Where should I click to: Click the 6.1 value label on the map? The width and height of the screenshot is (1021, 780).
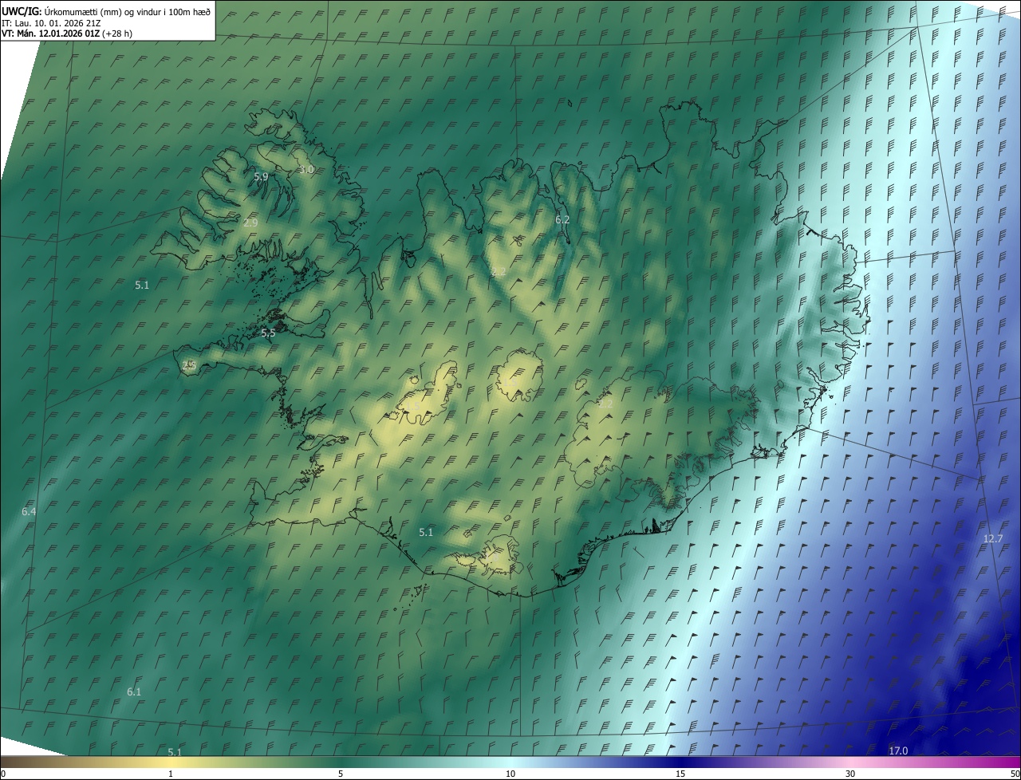pyautogui.click(x=134, y=691)
